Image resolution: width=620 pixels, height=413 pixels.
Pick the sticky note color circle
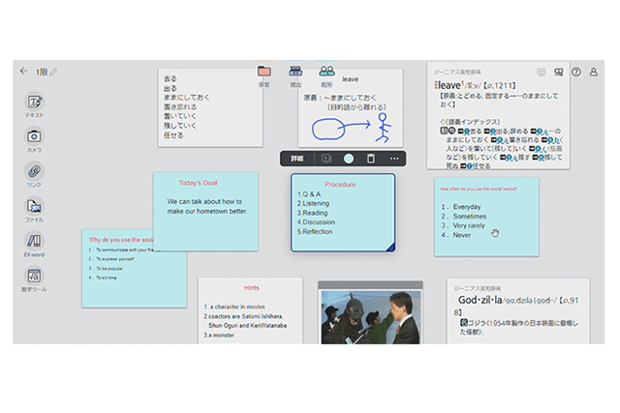(349, 158)
